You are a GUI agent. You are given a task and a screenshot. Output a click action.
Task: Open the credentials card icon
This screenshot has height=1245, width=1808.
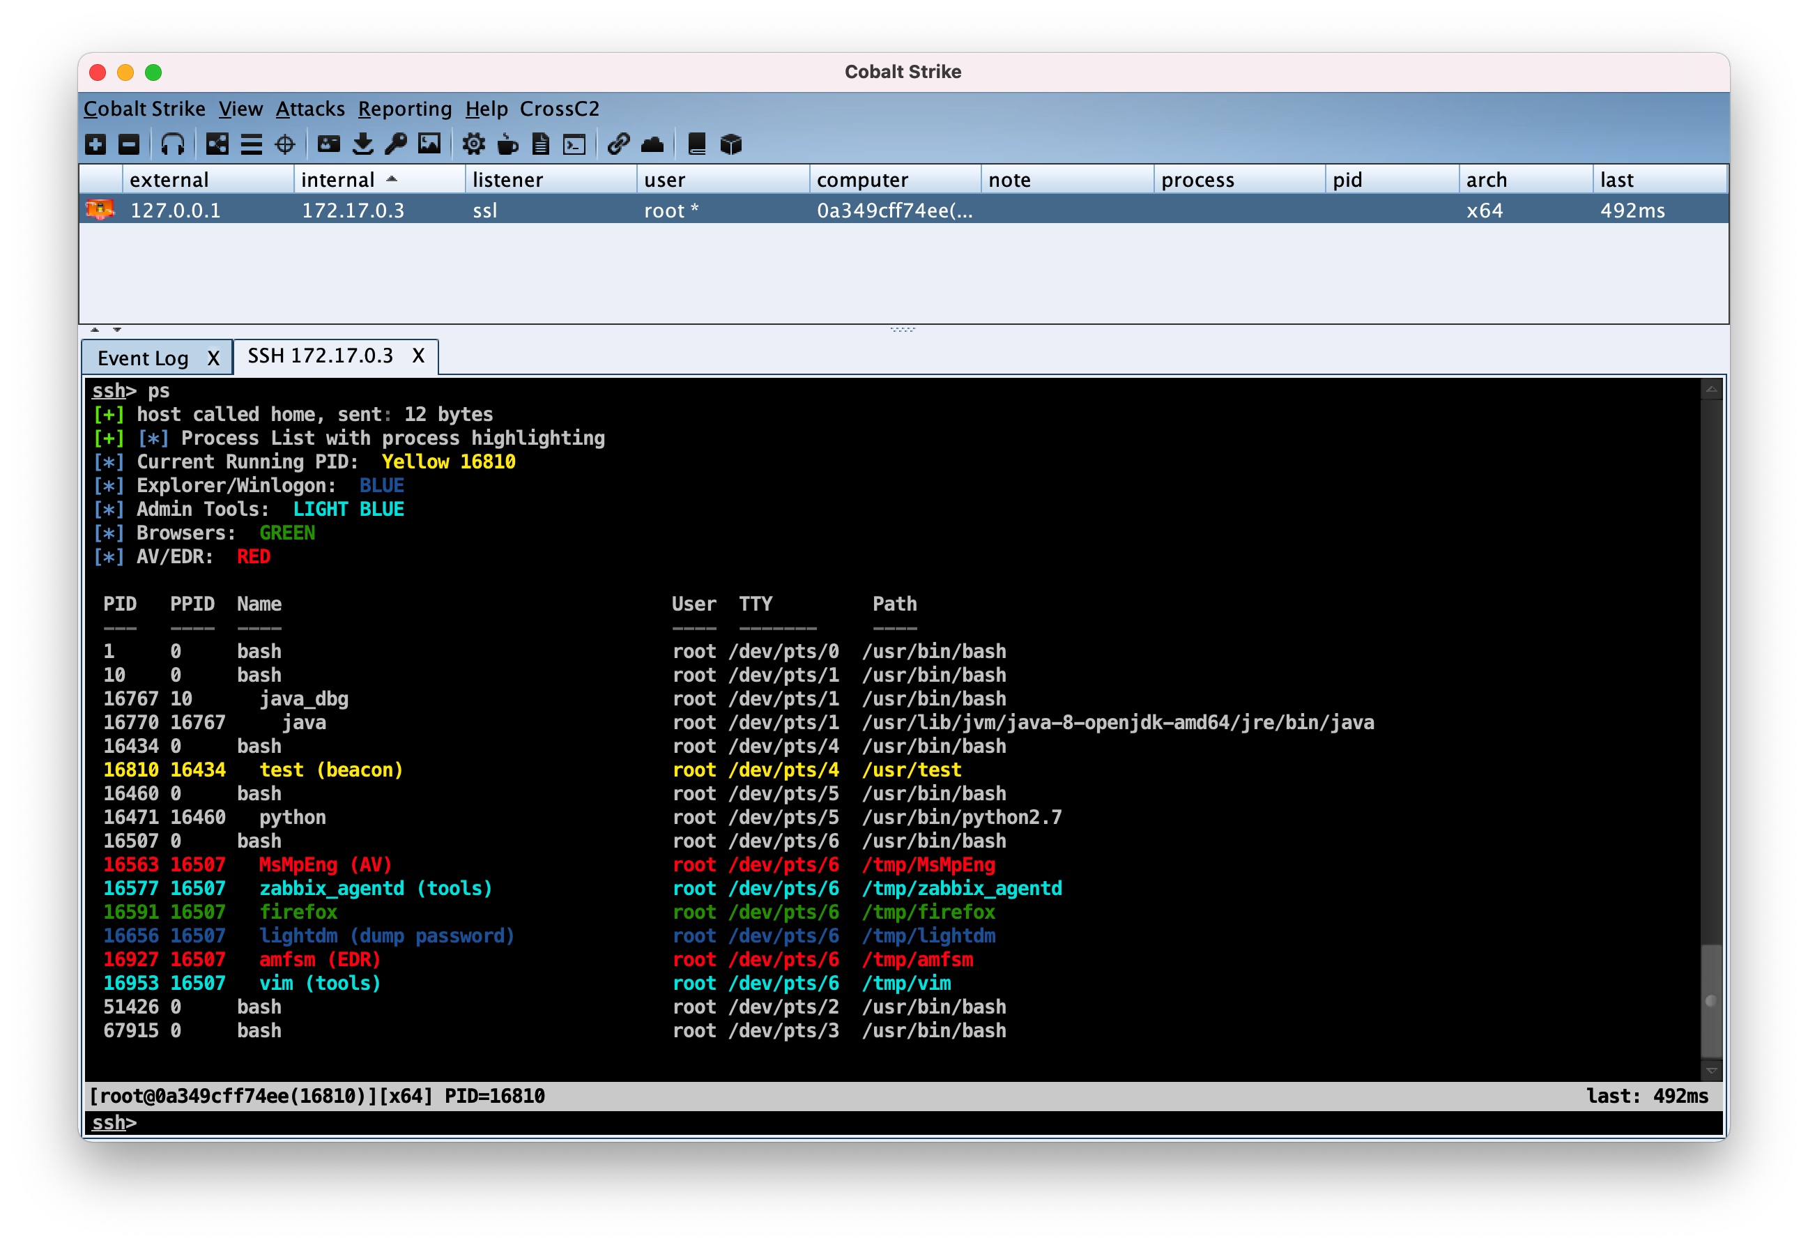point(329,144)
